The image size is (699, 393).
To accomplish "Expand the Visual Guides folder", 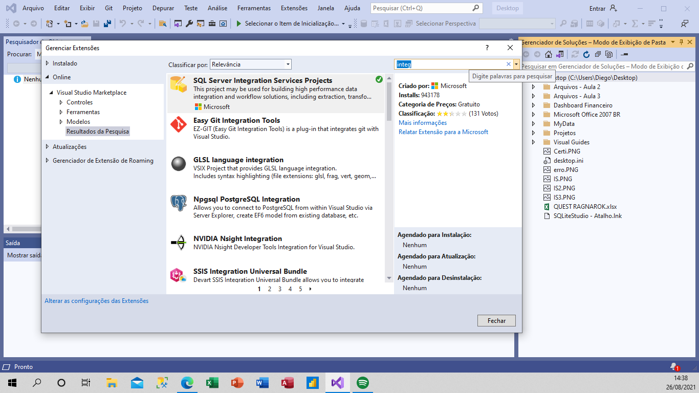I will pyautogui.click(x=533, y=142).
